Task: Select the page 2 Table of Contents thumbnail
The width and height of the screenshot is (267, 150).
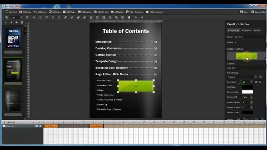Action: [x=13, y=70]
